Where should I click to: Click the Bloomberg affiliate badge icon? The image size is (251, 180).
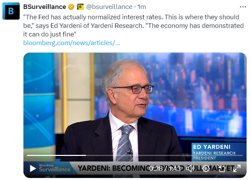tap(80, 7)
